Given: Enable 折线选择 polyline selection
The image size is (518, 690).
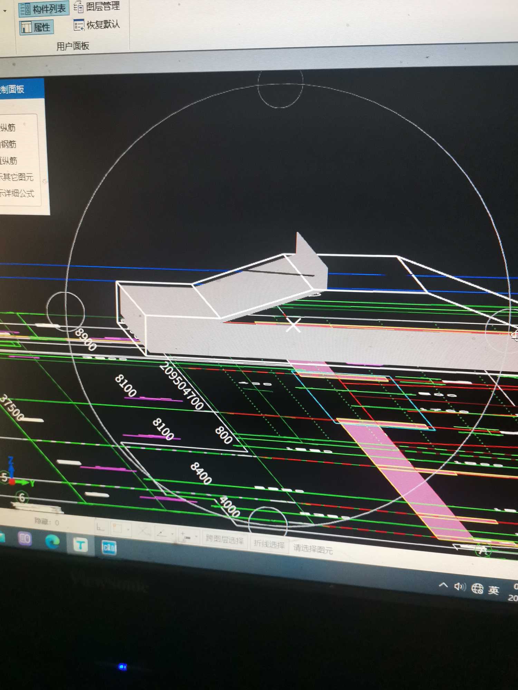Looking at the screenshot, I should pyautogui.click(x=269, y=544).
